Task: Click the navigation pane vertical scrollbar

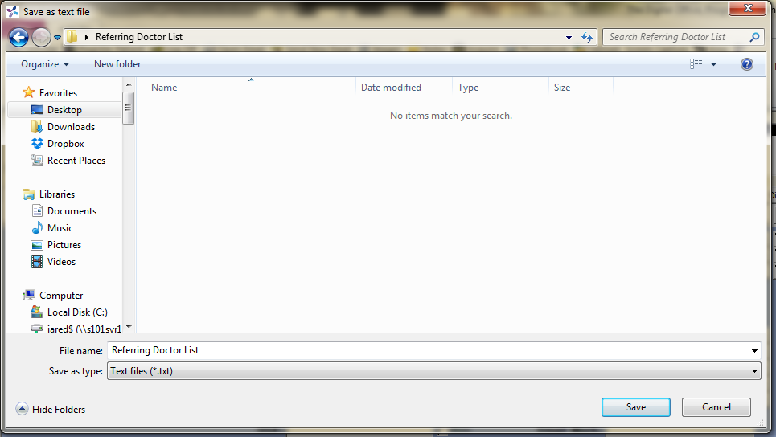Action: click(129, 209)
